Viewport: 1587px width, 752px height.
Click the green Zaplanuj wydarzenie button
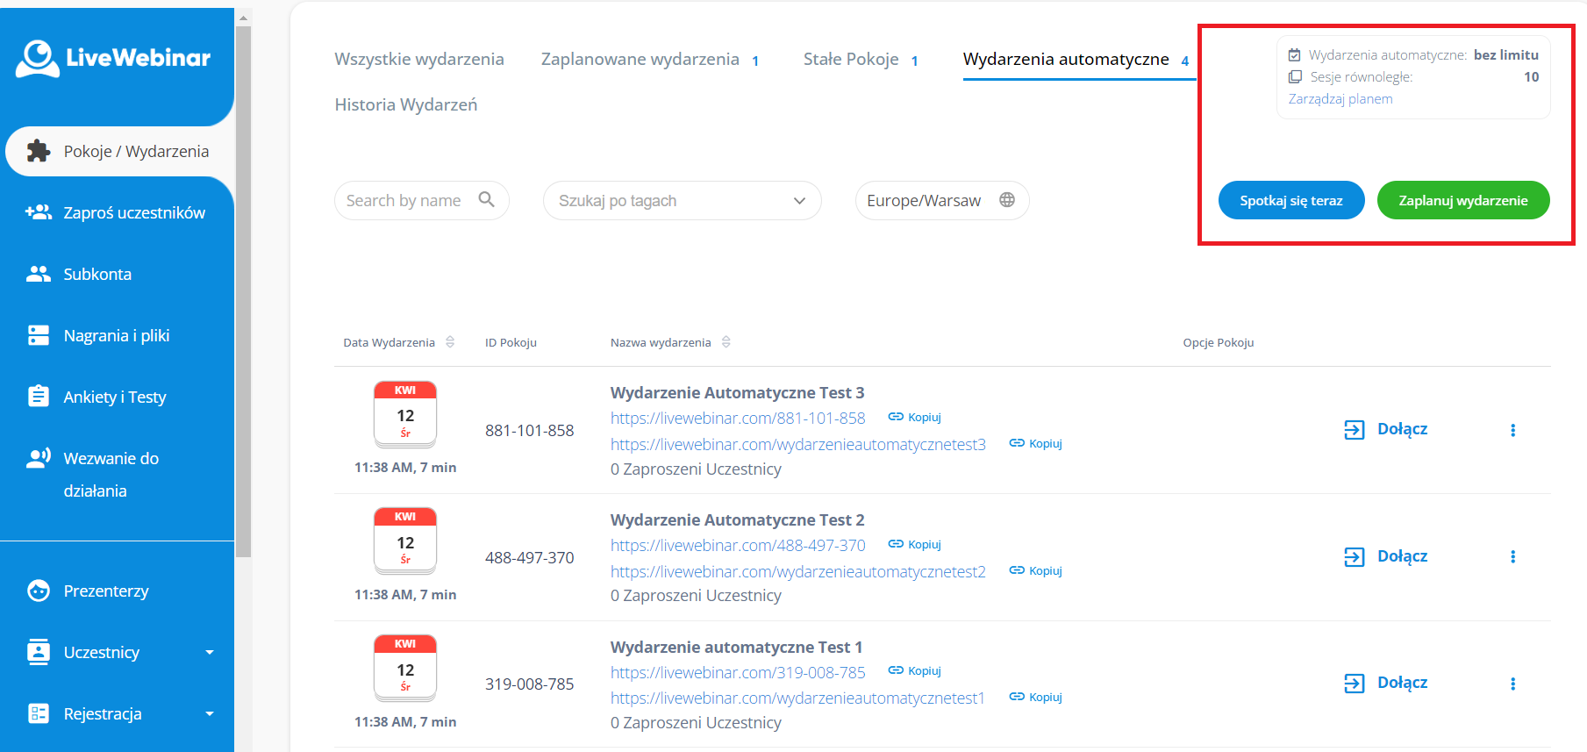[x=1462, y=201]
